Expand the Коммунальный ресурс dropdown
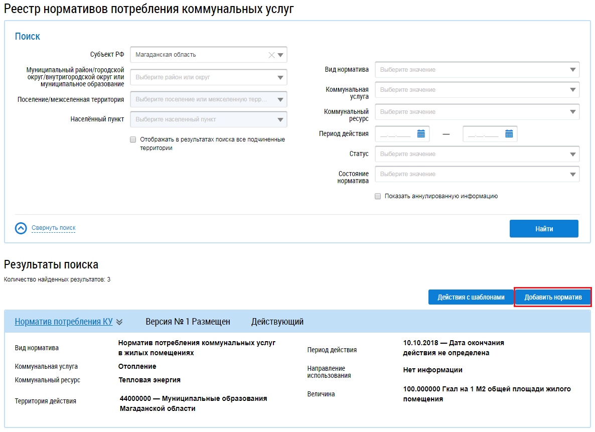 click(x=572, y=112)
